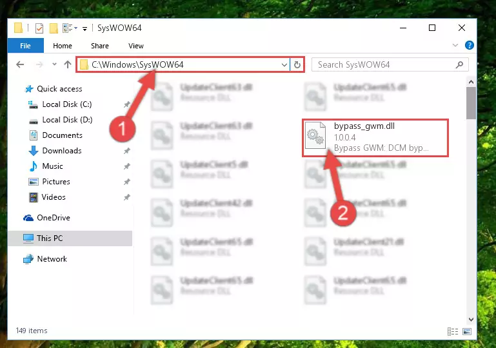
Task: Click the pin icon beside Local Disk (C:)
Action: click(x=127, y=104)
